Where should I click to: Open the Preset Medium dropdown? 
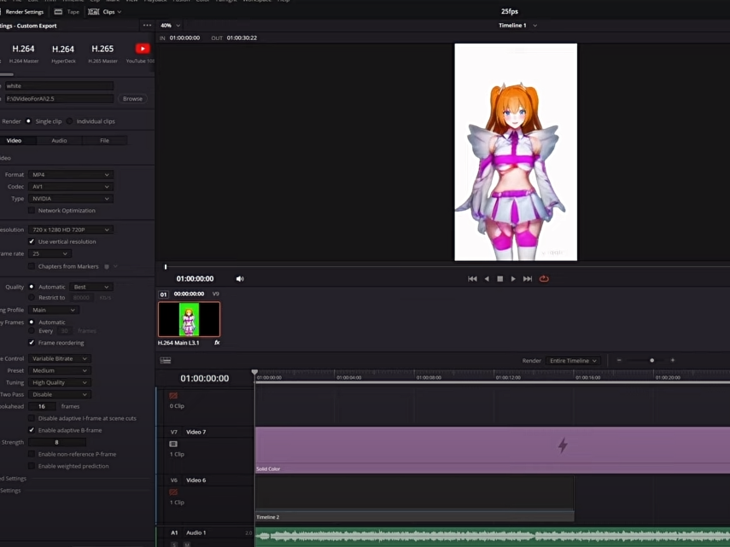click(60, 370)
